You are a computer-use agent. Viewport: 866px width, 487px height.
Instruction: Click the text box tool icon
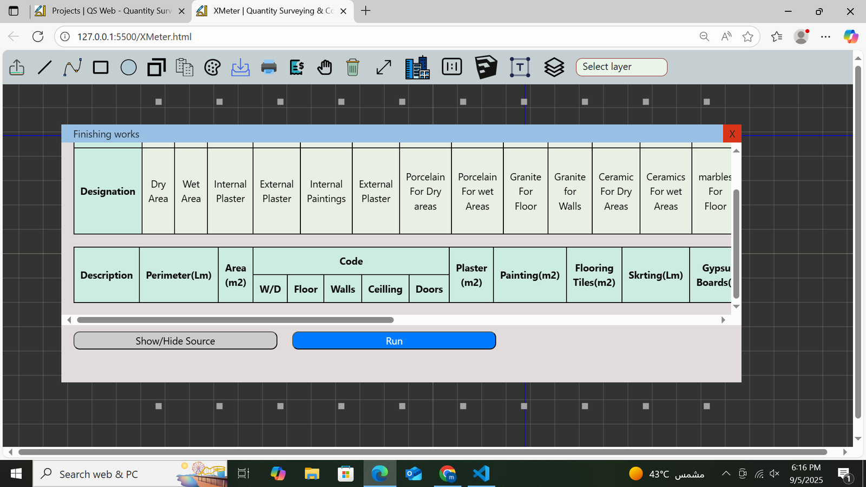point(520,67)
